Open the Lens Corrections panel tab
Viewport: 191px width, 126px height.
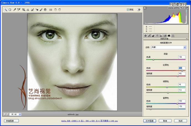165,36
